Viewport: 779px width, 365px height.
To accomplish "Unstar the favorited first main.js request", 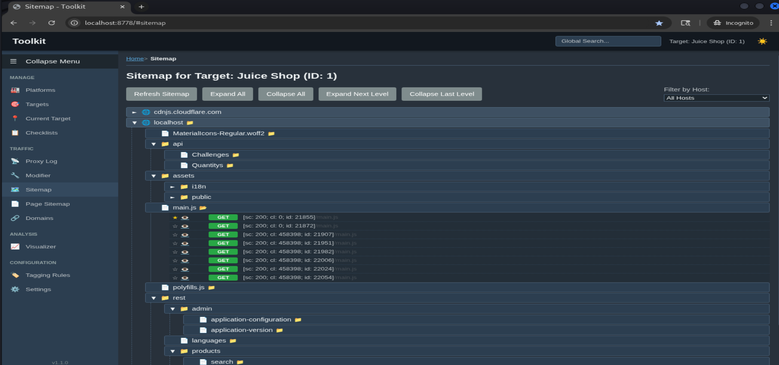I will pyautogui.click(x=175, y=217).
